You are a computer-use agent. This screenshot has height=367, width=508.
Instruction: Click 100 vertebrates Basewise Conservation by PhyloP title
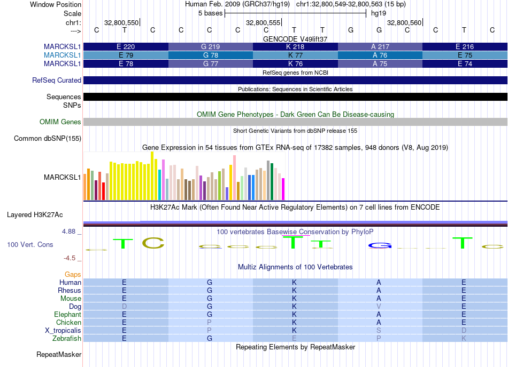click(x=295, y=232)
